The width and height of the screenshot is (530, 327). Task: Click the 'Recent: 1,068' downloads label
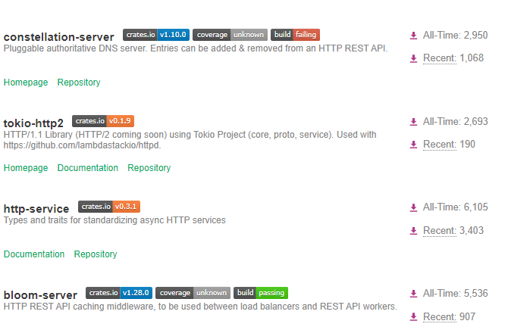pyautogui.click(x=453, y=58)
